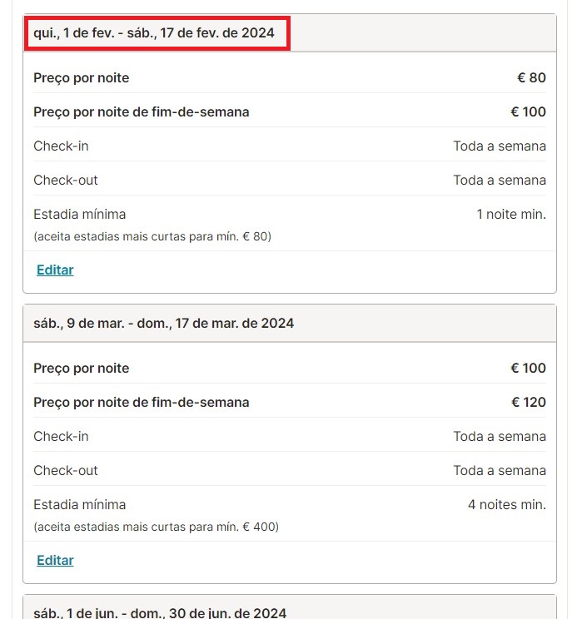The image size is (572, 619).
Task: Click Check-out Toda a semana in February
Action: (x=500, y=180)
